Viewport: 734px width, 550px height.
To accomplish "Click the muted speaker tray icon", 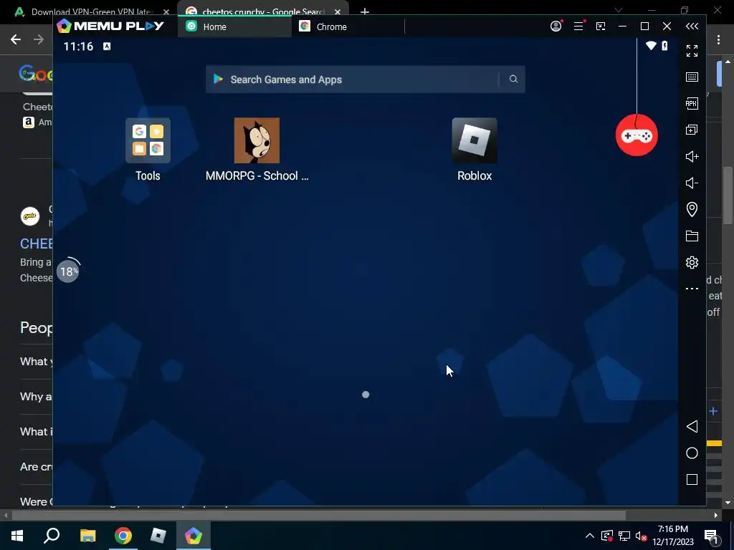I will [x=641, y=536].
